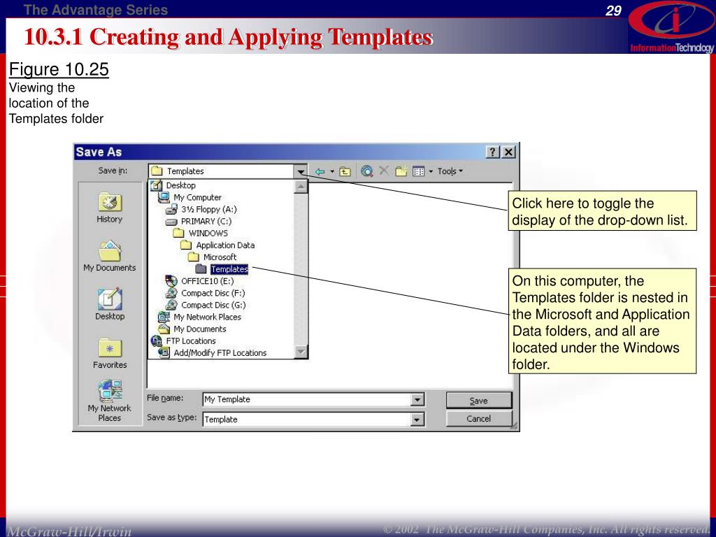Open My Documents in the places bar
Viewport: 716px width, 537px height.
[x=110, y=256]
